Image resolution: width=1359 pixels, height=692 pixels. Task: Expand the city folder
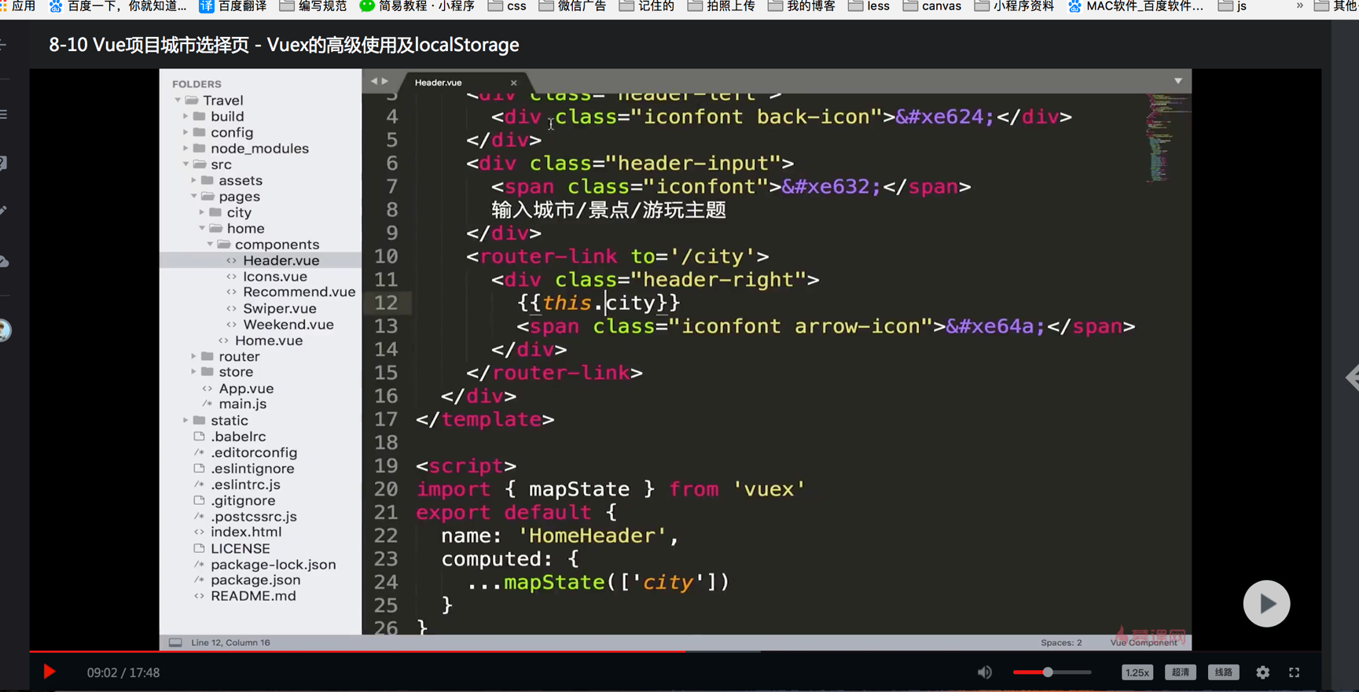tap(201, 212)
